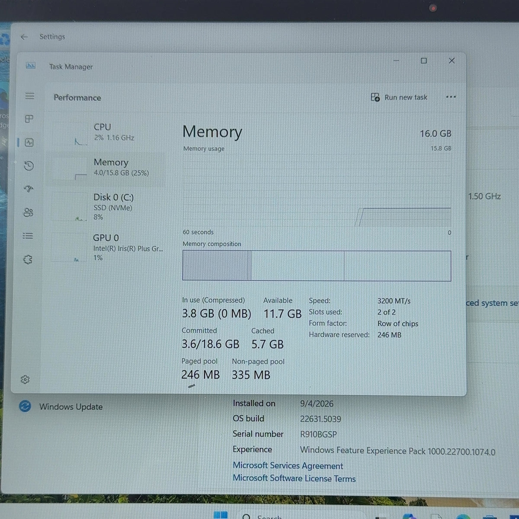Click the Speed 3200 MT/s value

[x=394, y=301]
